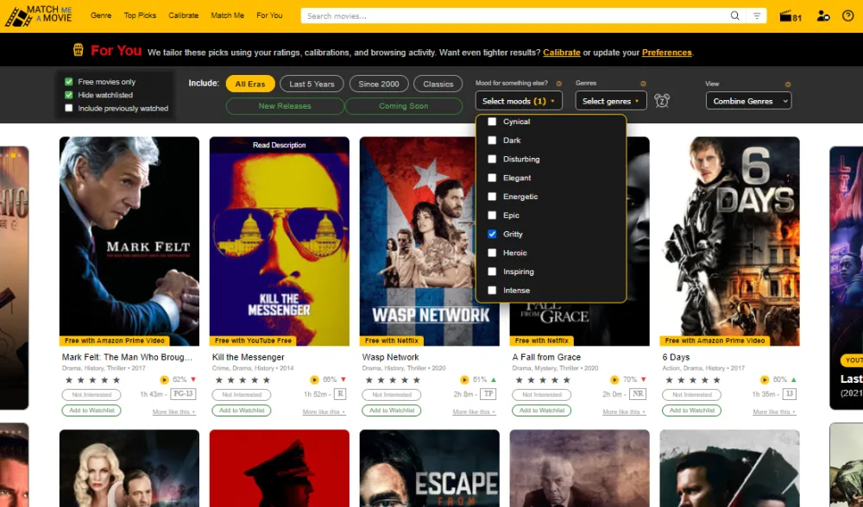Enable Include previously watched
This screenshot has height=507, width=863.
(69, 109)
